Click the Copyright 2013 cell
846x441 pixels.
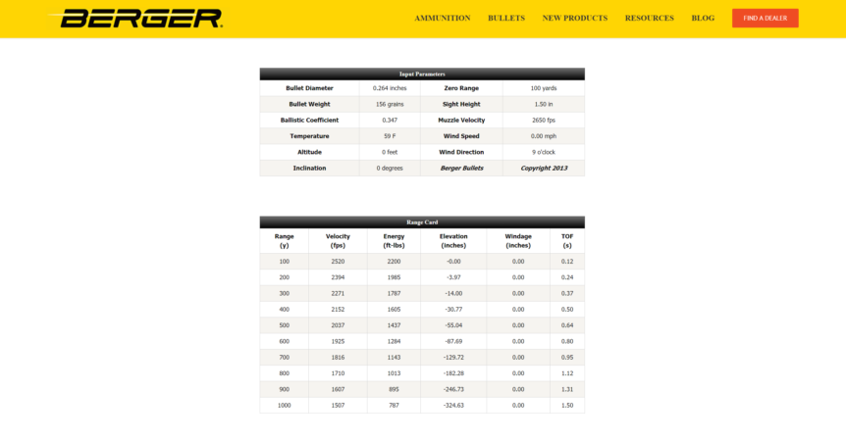pos(543,169)
